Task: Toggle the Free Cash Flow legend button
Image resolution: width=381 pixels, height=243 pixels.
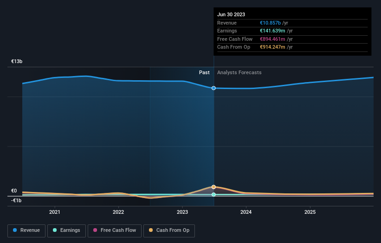Action: 115,230
